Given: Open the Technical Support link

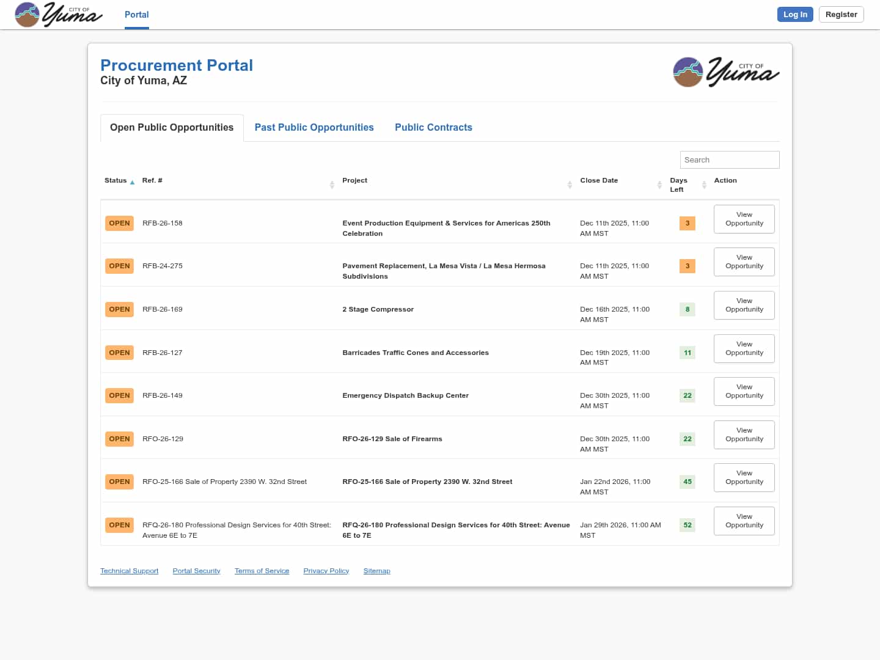Looking at the screenshot, I should coord(129,571).
